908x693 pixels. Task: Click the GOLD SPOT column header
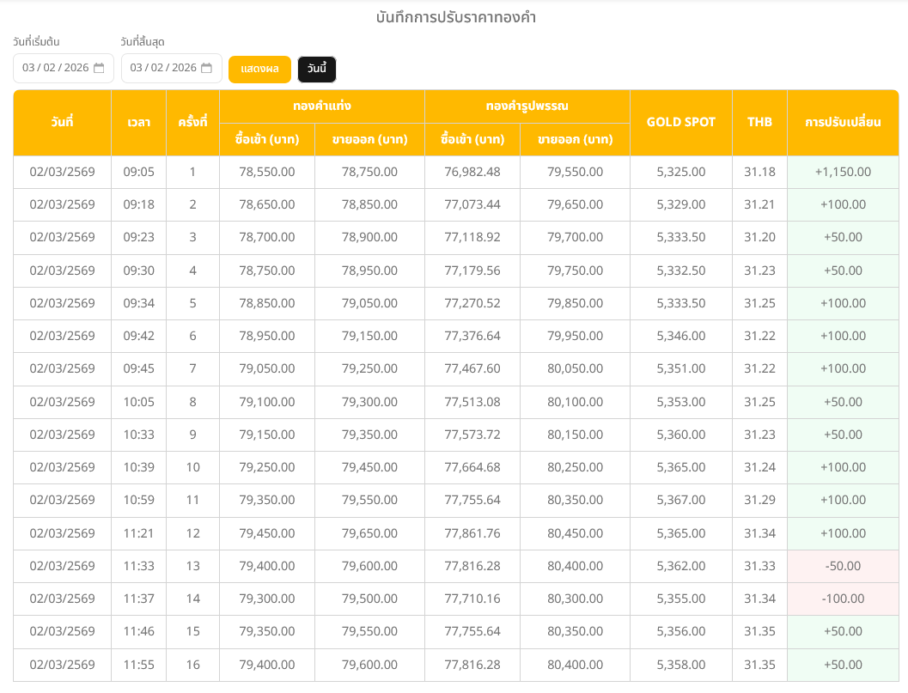tap(680, 123)
